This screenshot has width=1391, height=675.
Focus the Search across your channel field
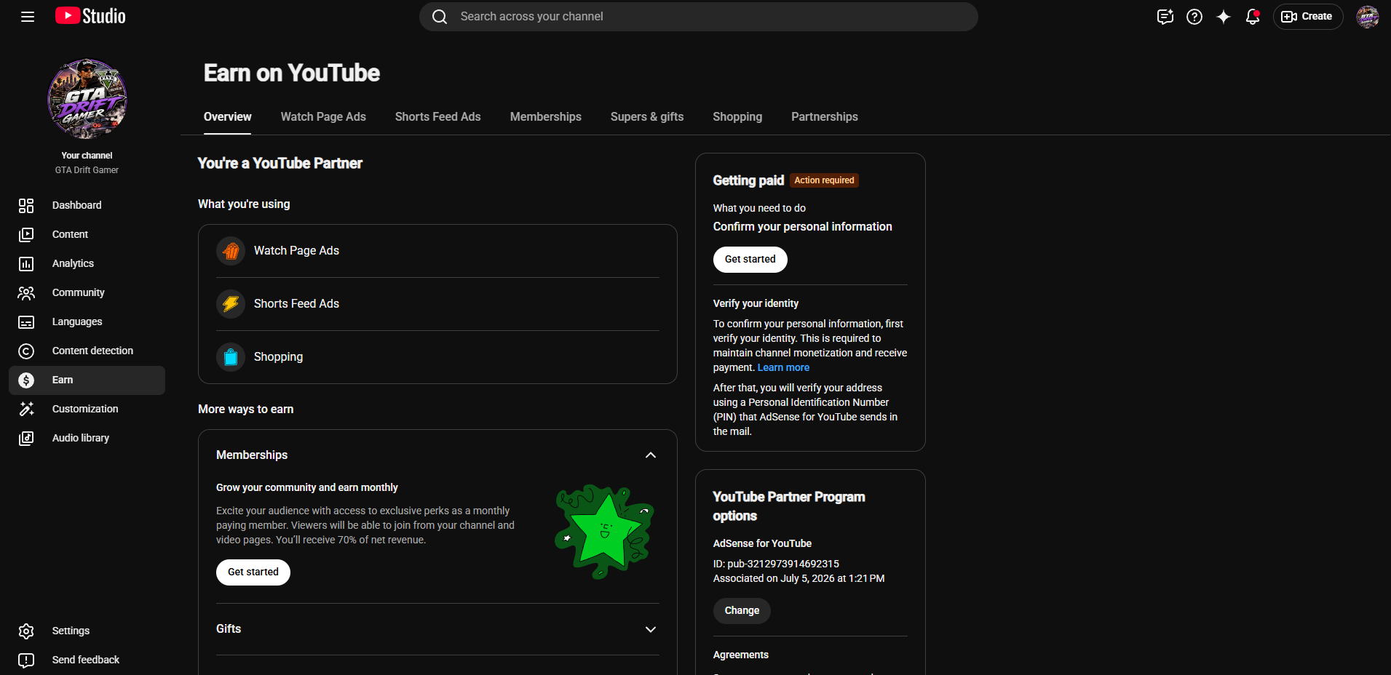[x=699, y=17]
